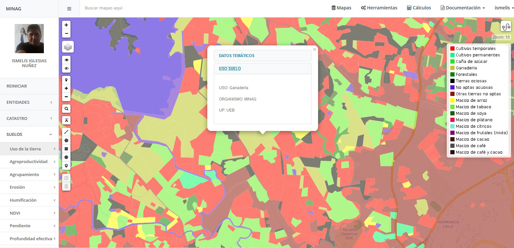This screenshot has height=248, width=514.
Task: Click the map search magnifier icon
Action: (x=66, y=109)
